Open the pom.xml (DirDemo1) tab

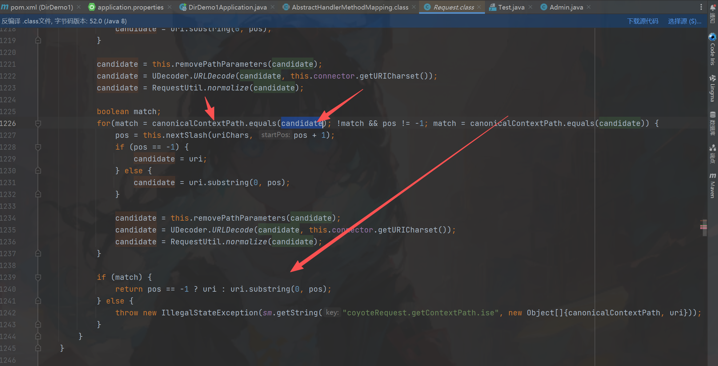click(41, 7)
